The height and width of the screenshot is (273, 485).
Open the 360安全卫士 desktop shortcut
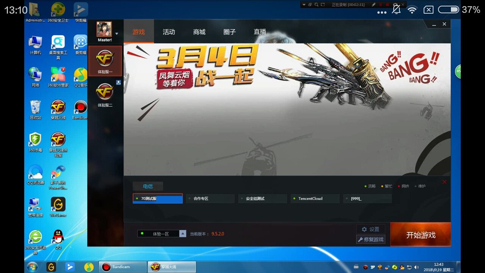58,12
